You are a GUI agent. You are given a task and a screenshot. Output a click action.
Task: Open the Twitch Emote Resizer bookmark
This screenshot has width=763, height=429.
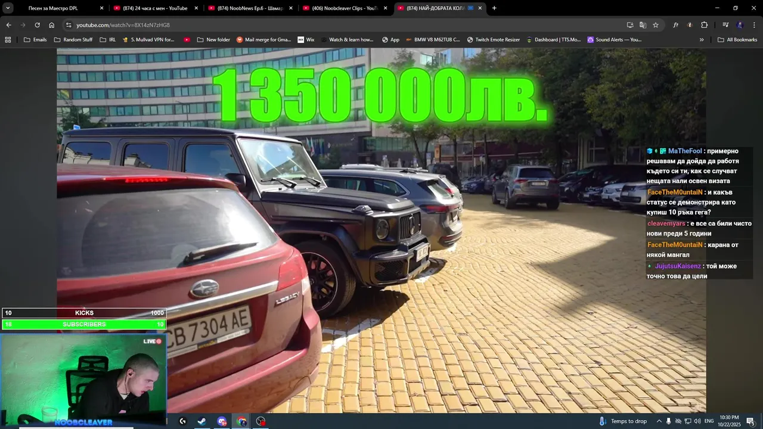click(x=493, y=40)
